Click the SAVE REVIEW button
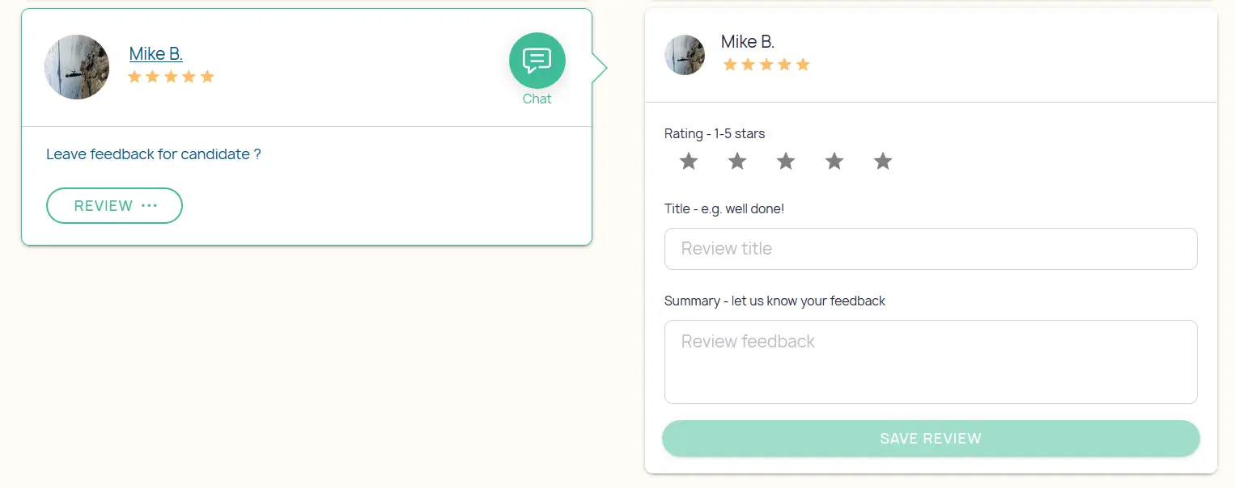Screen dimensions: 1235x488 931,439
